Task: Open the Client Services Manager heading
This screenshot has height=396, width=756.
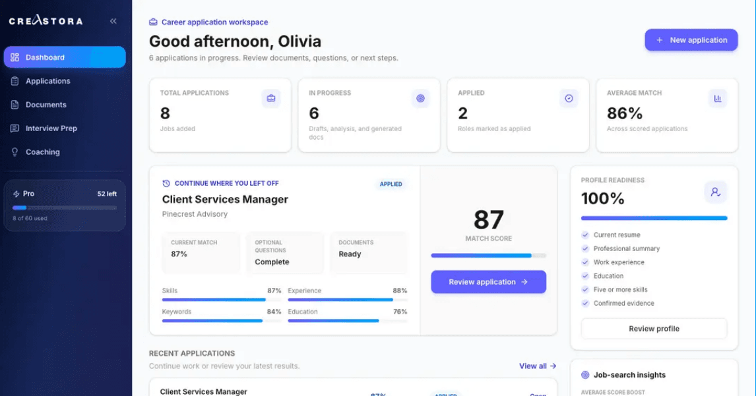Action: click(x=225, y=200)
